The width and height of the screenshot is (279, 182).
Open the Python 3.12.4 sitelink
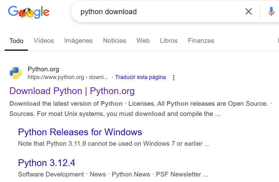pos(47,163)
